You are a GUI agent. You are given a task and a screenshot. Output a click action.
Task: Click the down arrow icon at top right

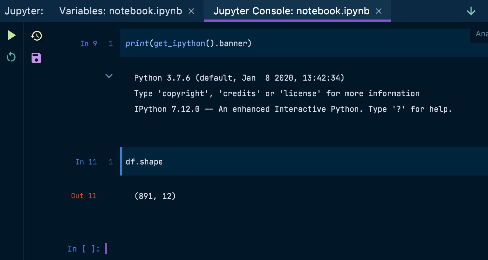point(471,11)
